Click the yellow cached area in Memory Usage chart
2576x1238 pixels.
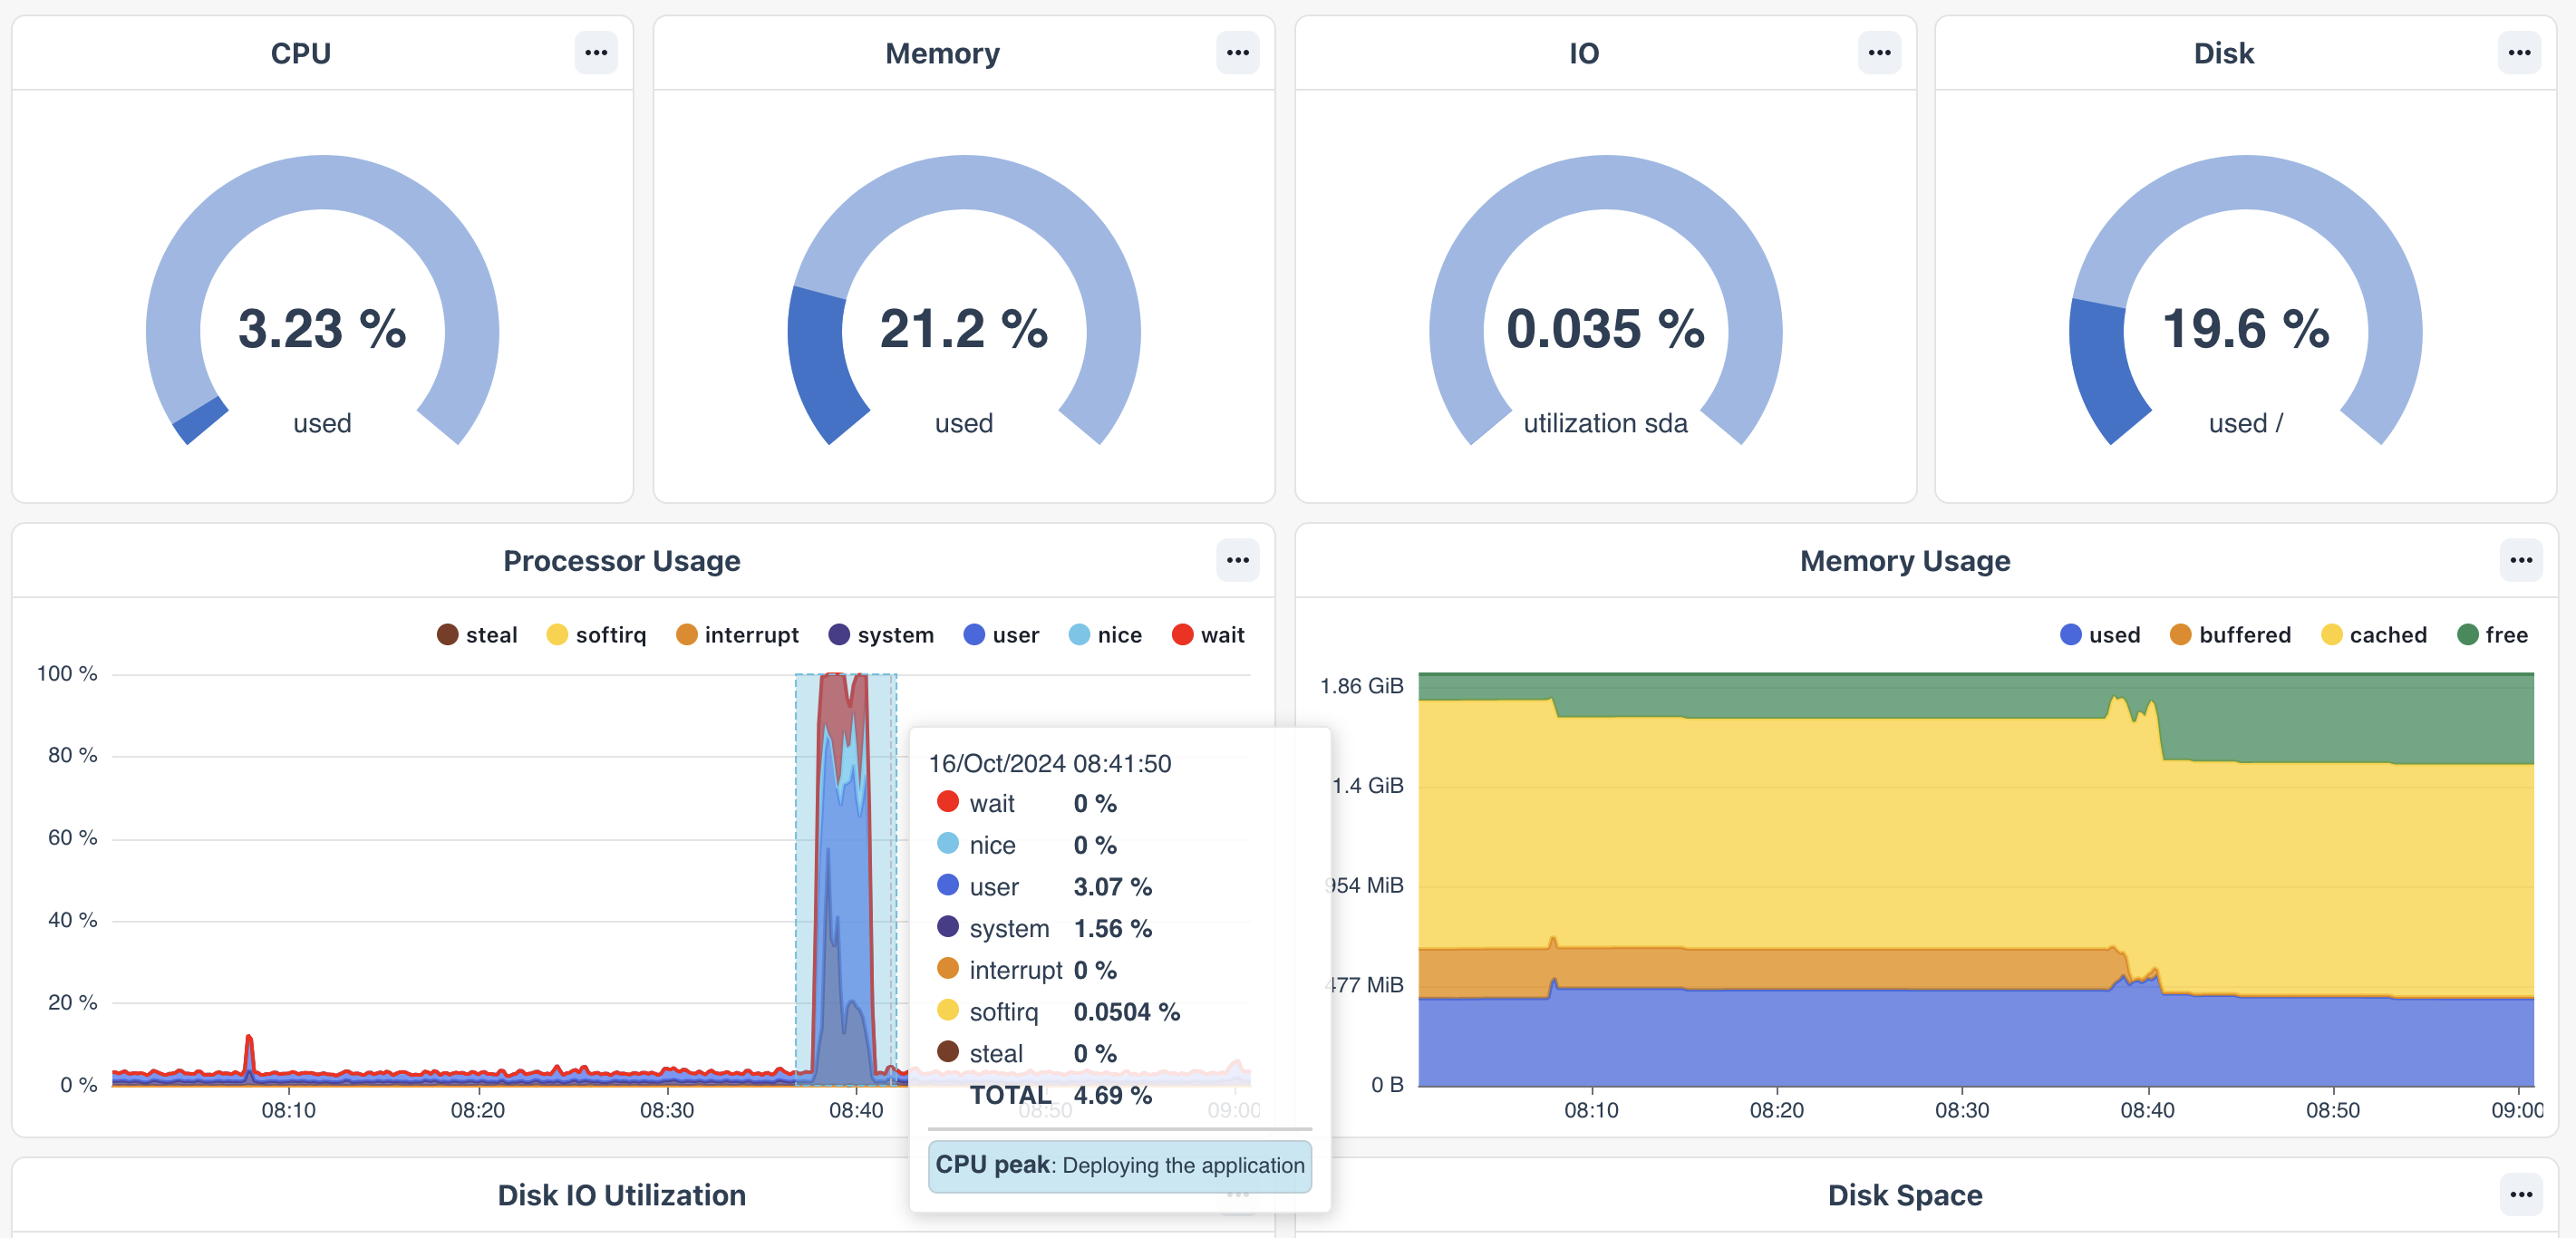tap(1975, 835)
